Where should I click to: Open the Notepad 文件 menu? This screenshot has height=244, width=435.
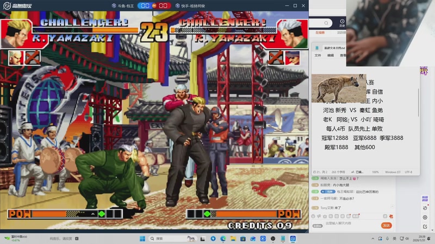[x=318, y=55]
